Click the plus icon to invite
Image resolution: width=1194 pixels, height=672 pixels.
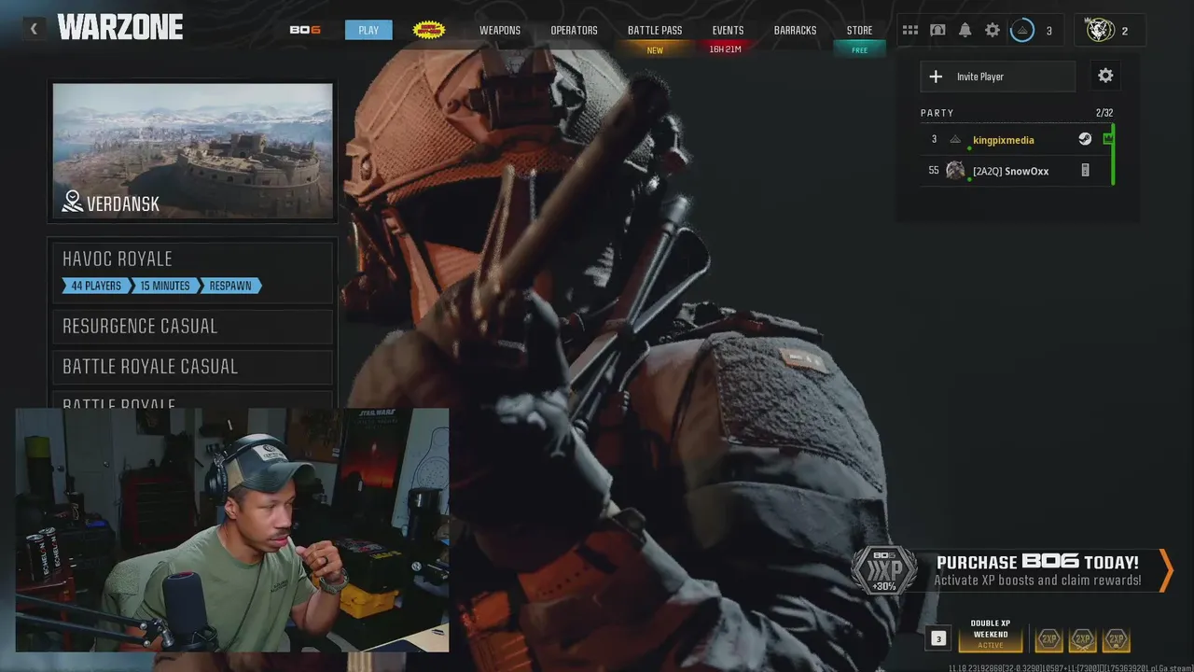[x=936, y=77]
